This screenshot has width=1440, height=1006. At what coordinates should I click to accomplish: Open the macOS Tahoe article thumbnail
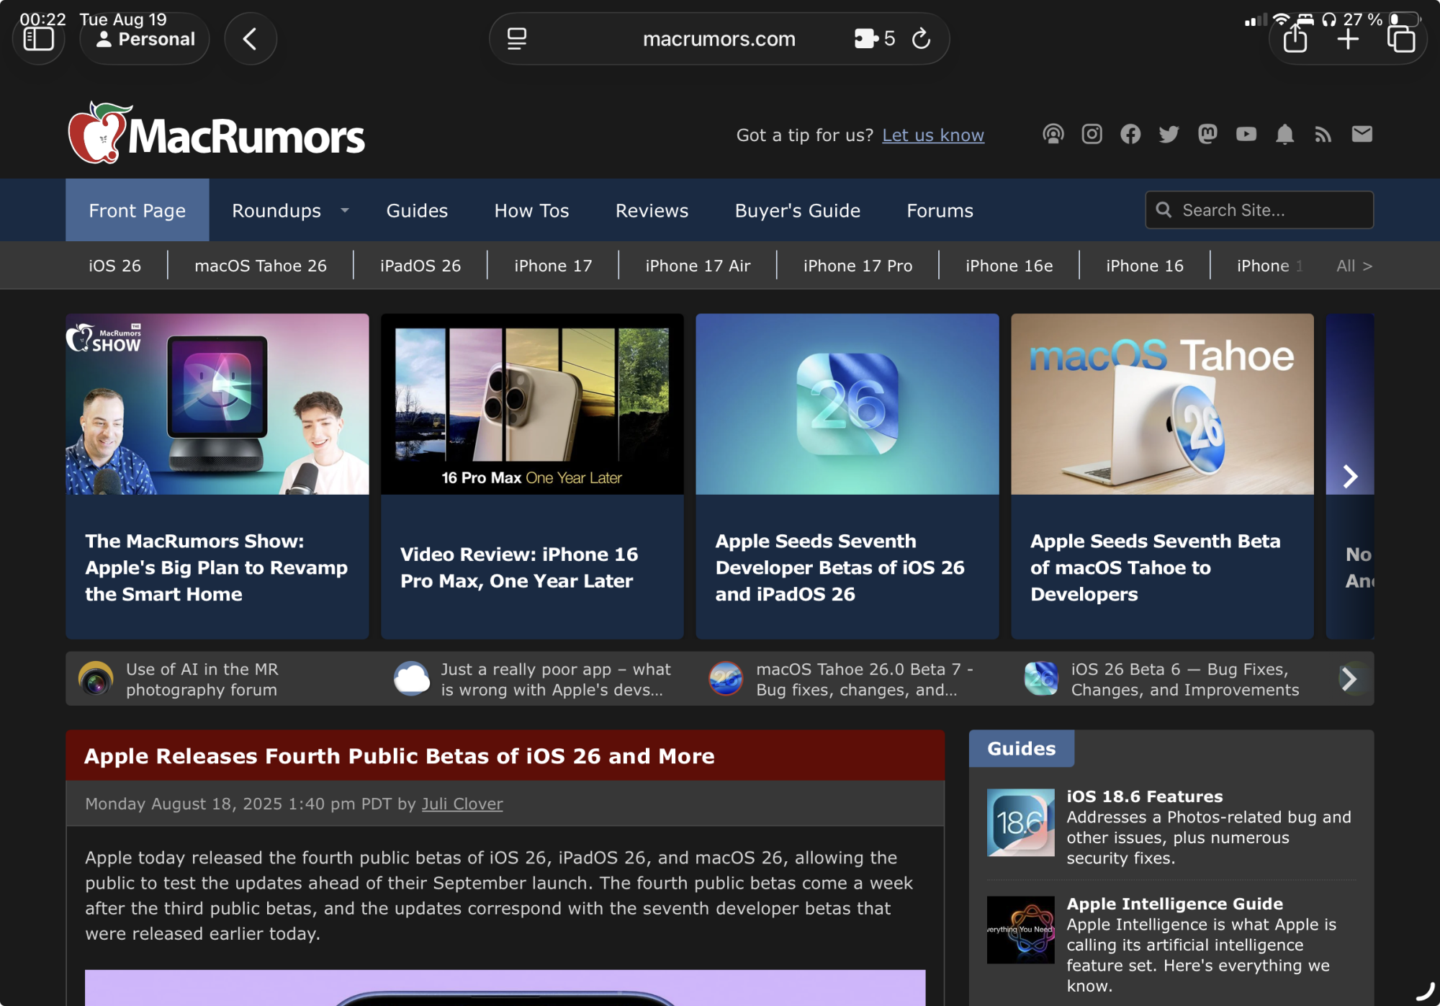point(1161,404)
